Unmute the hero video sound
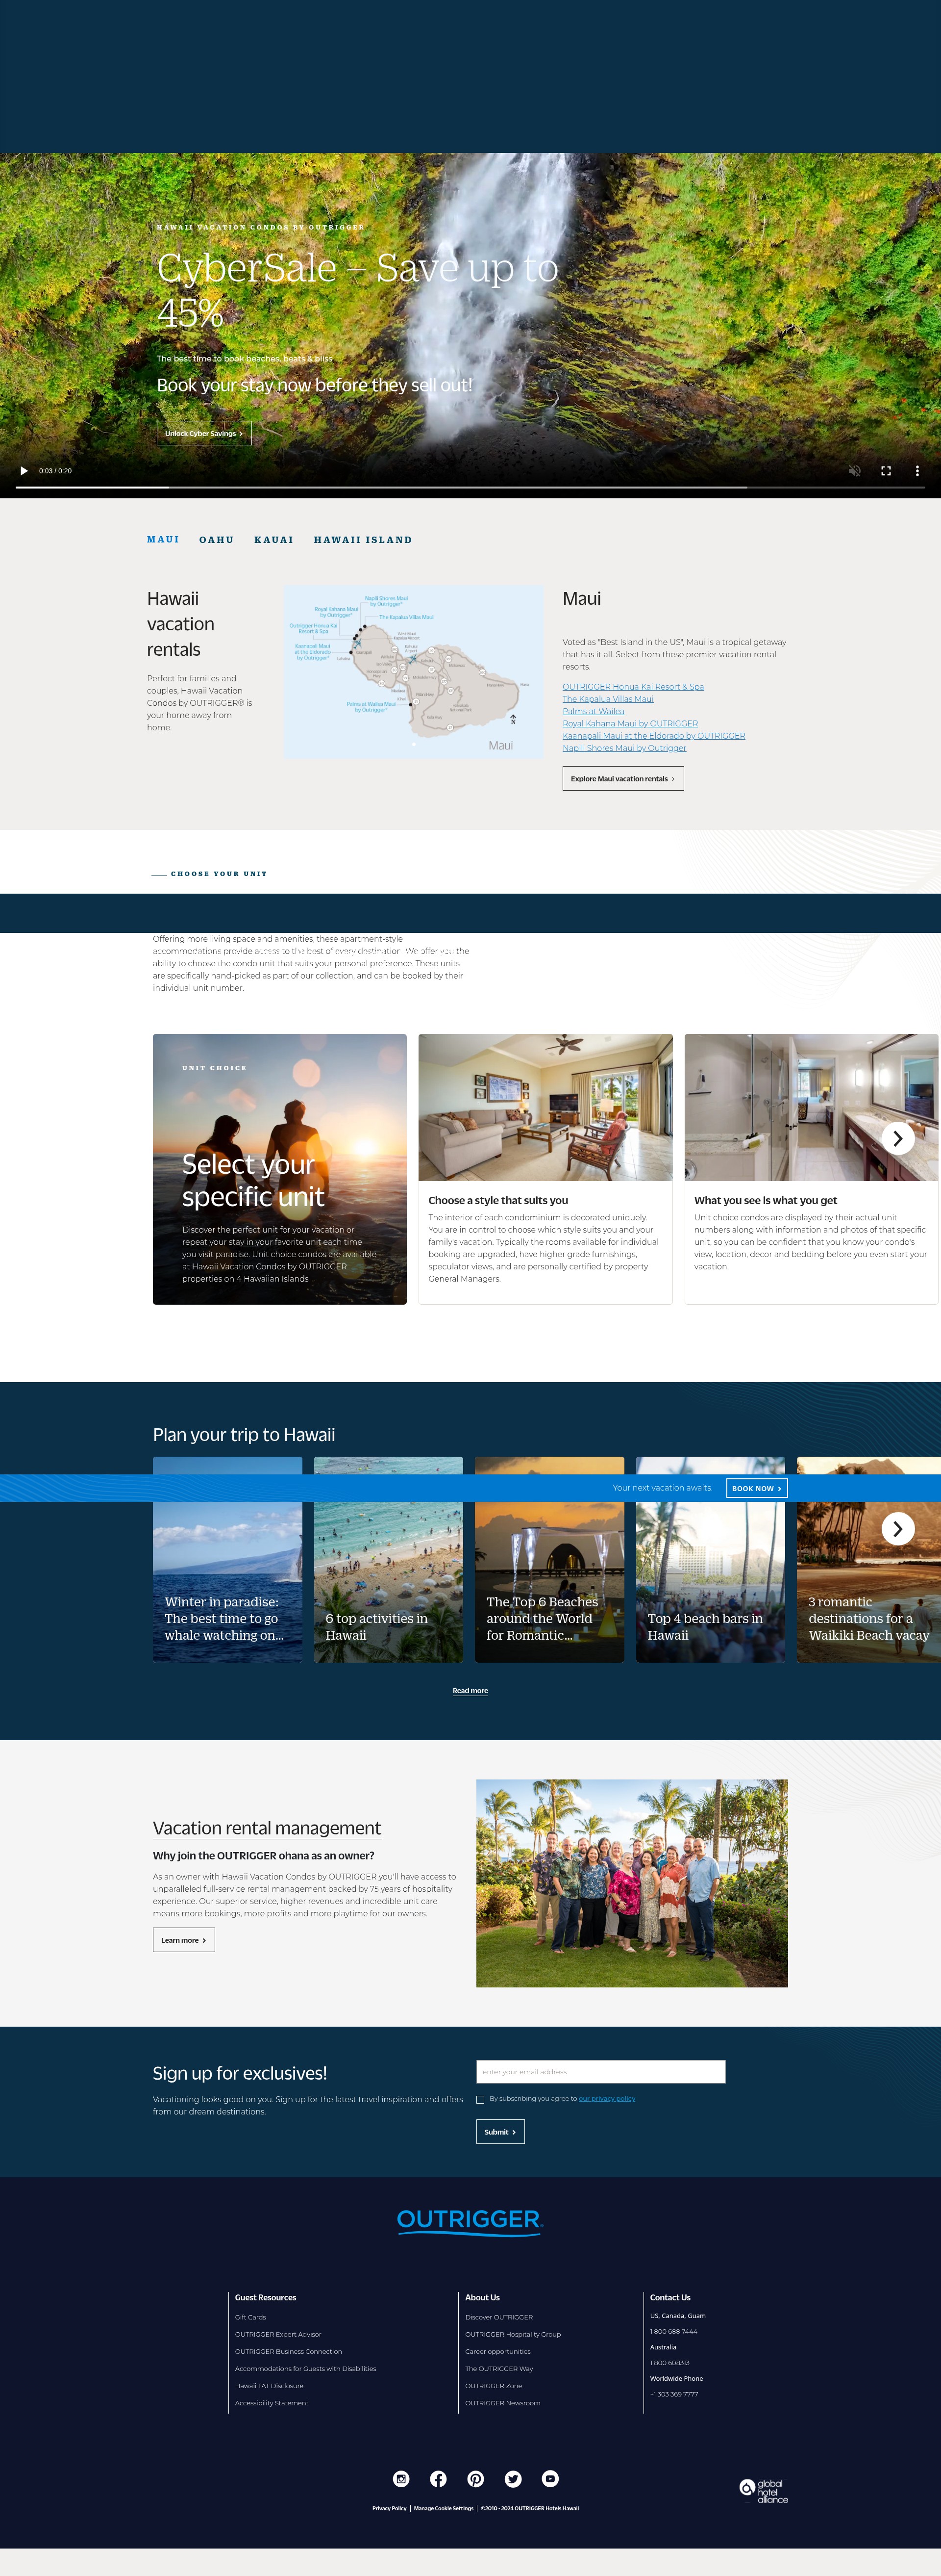 pos(854,471)
